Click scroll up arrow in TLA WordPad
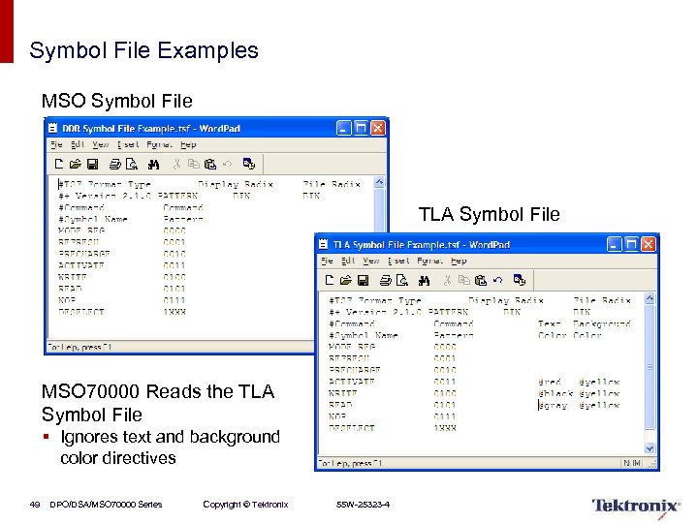The image size is (698, 523). click(x=650, y=298)
